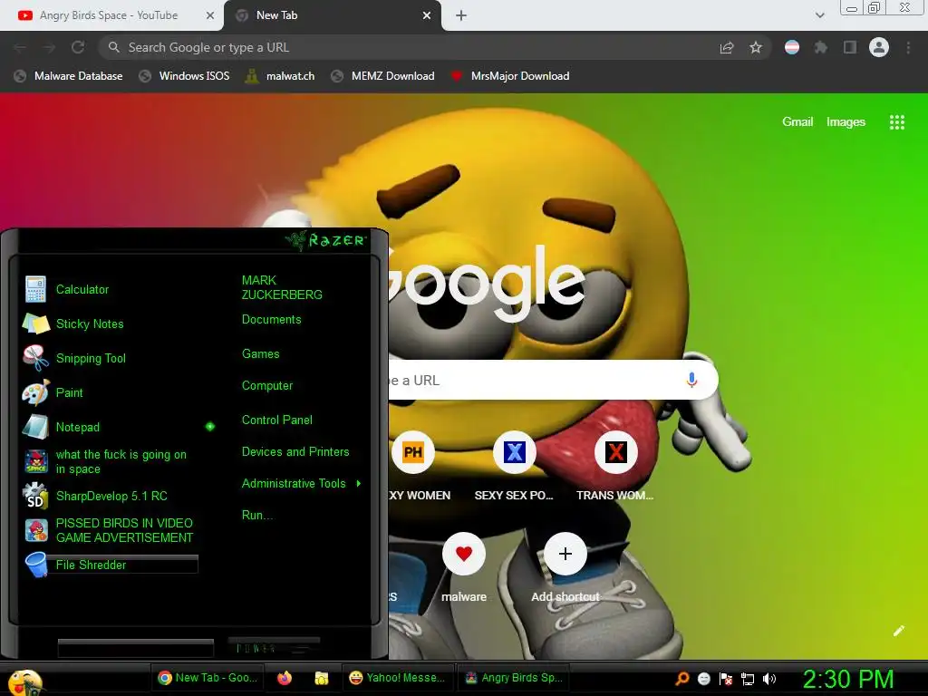Viewport: 928px width, 696px height.
Task: Expand Notepad's recent files diamond marker
Action: click(210, 427)
